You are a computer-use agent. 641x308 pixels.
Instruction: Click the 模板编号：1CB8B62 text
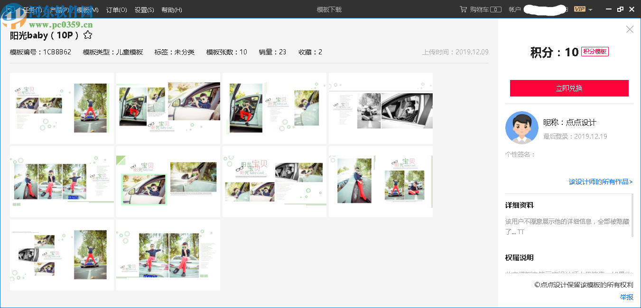[40, 52]
